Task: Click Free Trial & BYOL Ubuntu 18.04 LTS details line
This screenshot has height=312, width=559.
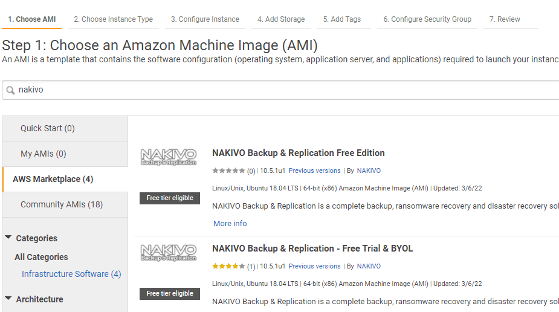Action: (x=347, y=284)
